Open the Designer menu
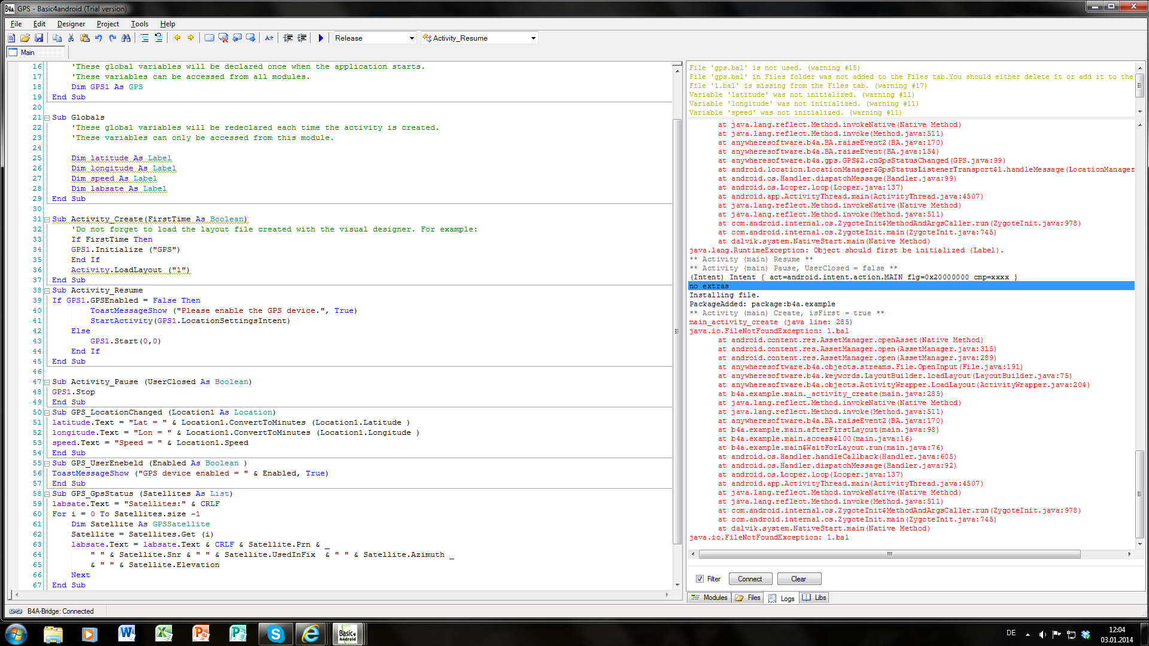Viewport: 1149px width, 646px height. pos(71,24)
